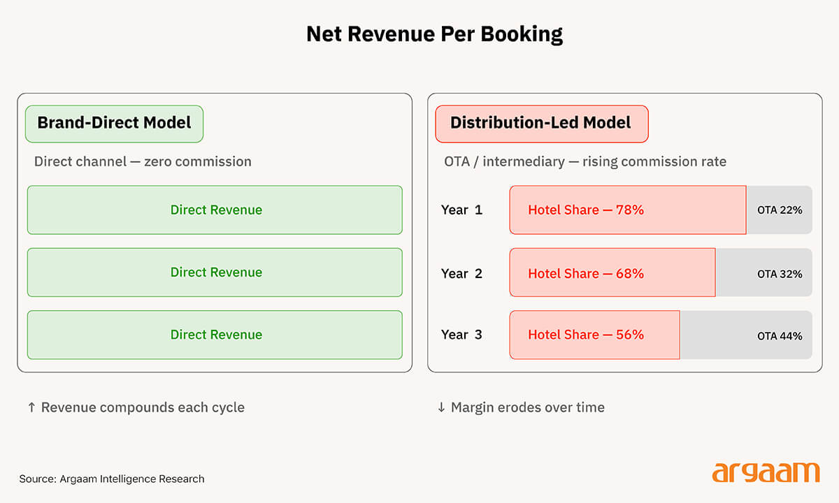Click the argaam logo
Image resolution: width=839 pixels, height=503 pixels.
(766, 473)
